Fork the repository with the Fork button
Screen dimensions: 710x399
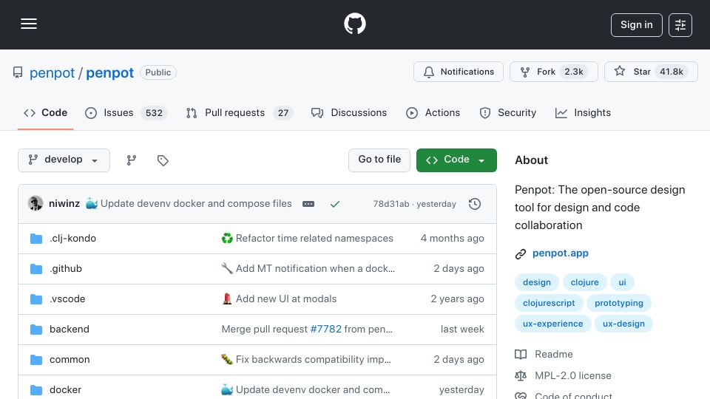click(554, 72)
